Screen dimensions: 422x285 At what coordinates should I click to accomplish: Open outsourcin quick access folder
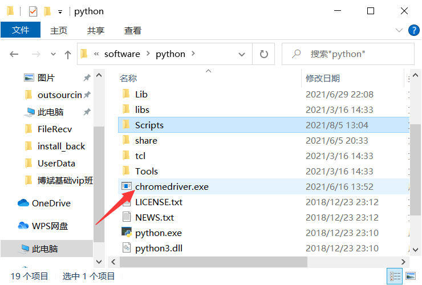pos(60,95)
